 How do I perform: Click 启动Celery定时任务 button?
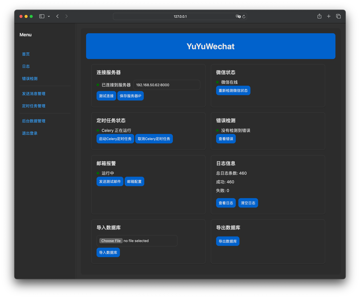coord(115,139)
